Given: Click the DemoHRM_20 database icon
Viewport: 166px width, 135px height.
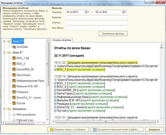Looking at the screenshot, I should (x=14, y=69).
